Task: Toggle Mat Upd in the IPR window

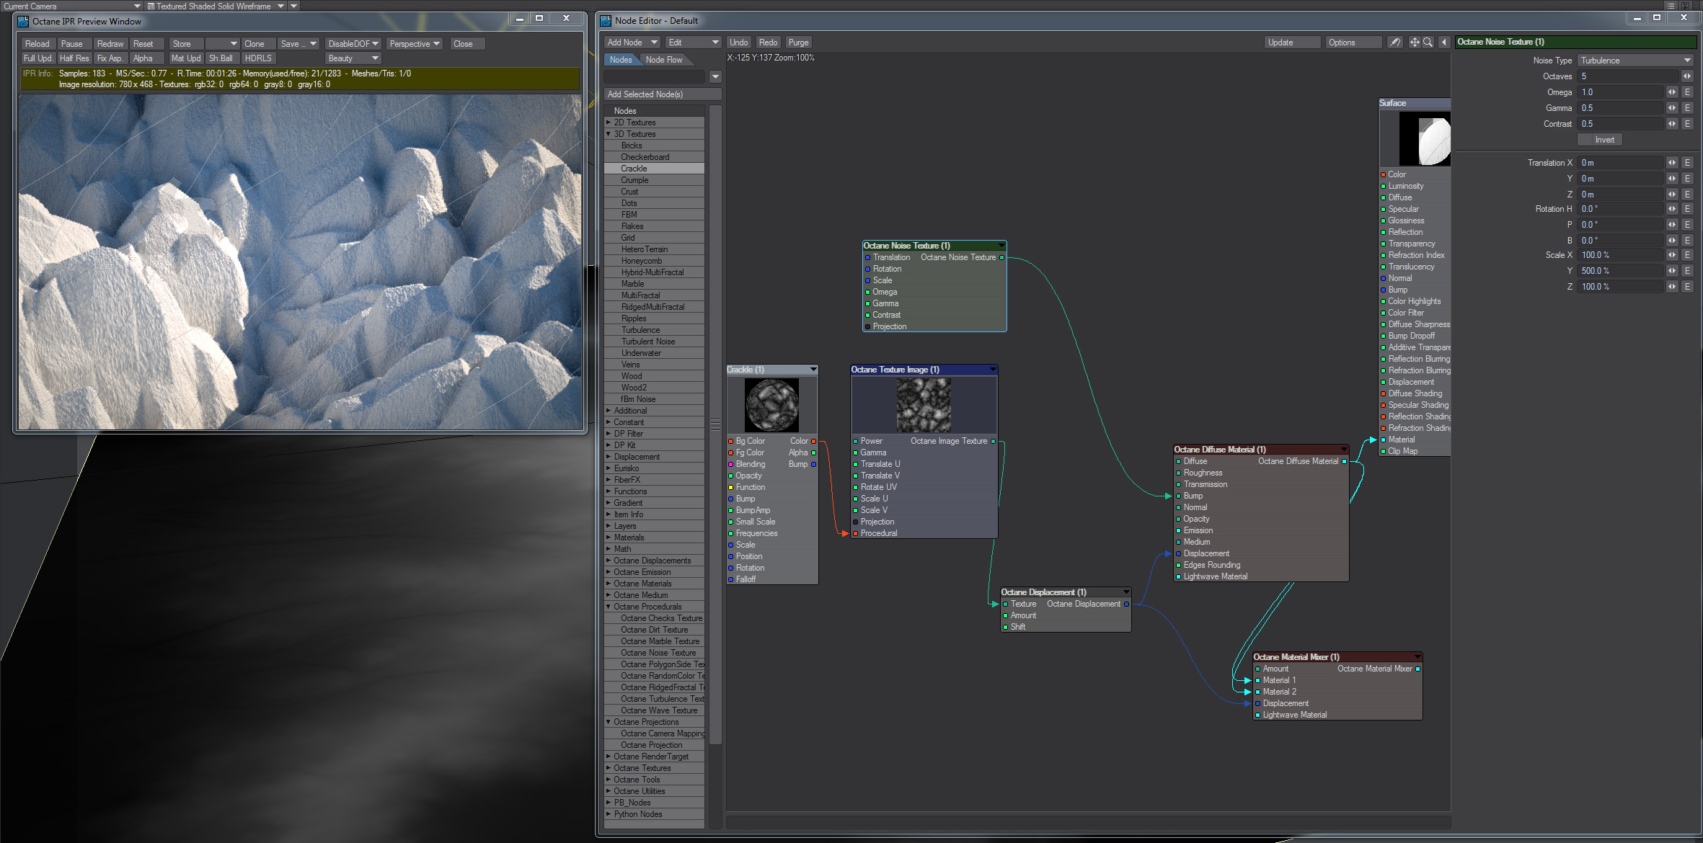Action: 186,58
